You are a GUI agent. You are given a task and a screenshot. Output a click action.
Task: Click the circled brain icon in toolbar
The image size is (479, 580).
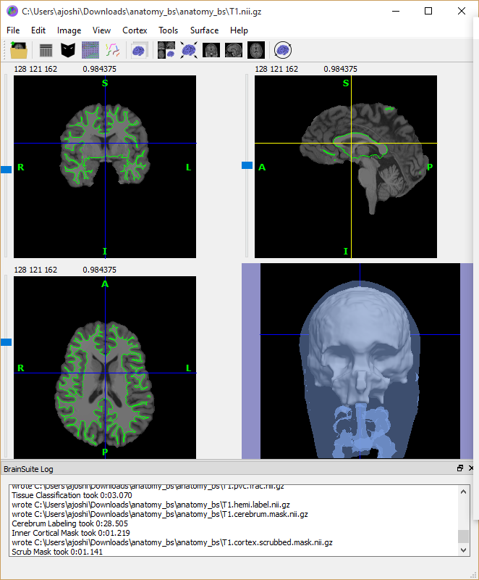(283, 50)
